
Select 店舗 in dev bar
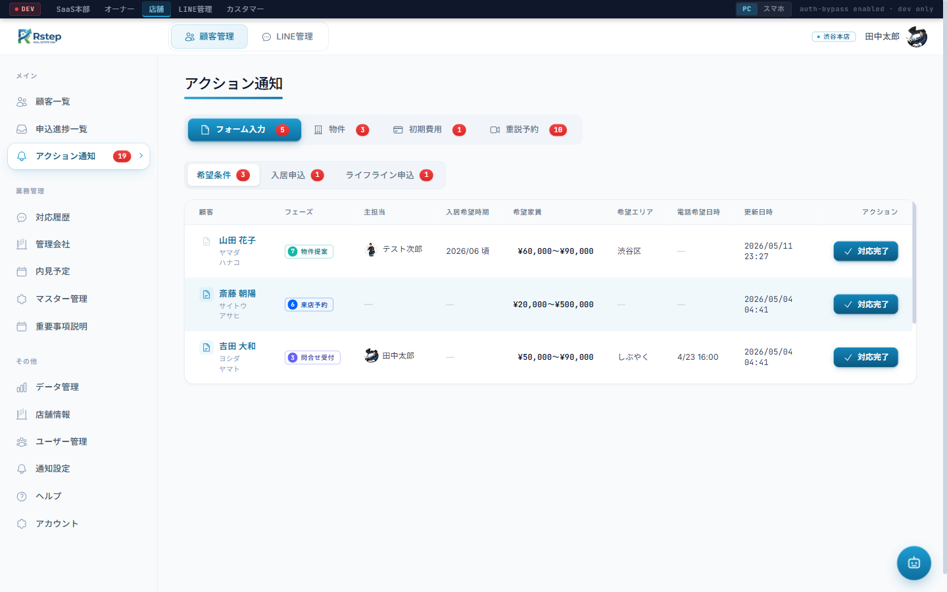[157, 9]
